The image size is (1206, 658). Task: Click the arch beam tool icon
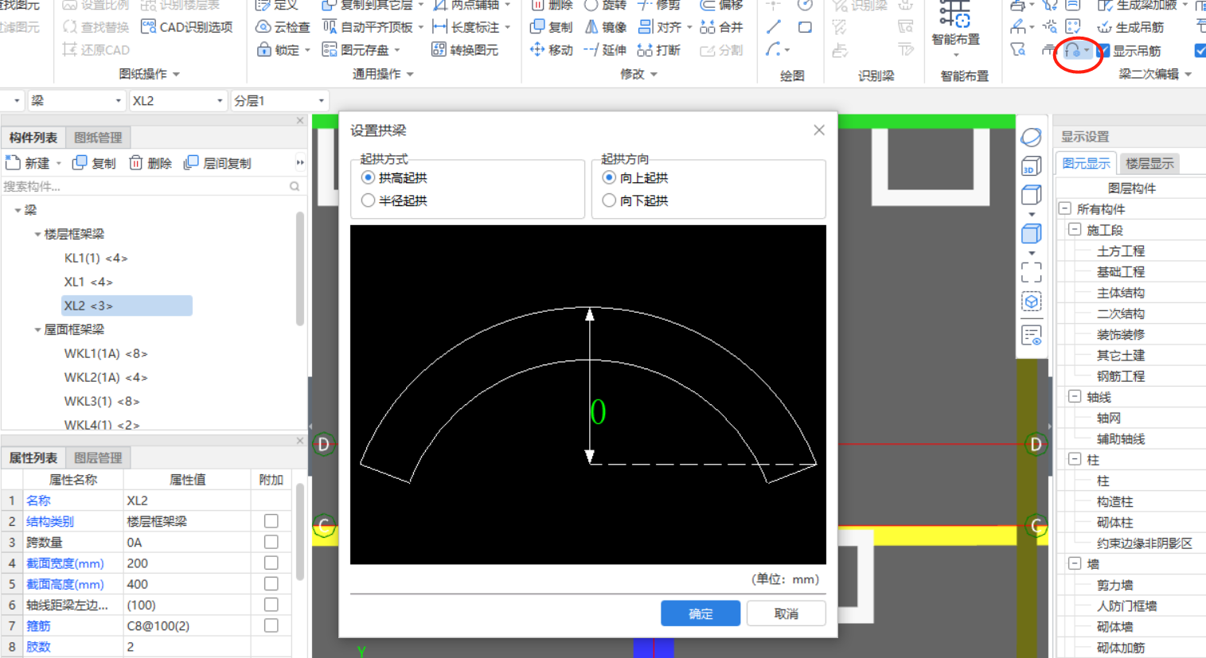click(1073, 50)
